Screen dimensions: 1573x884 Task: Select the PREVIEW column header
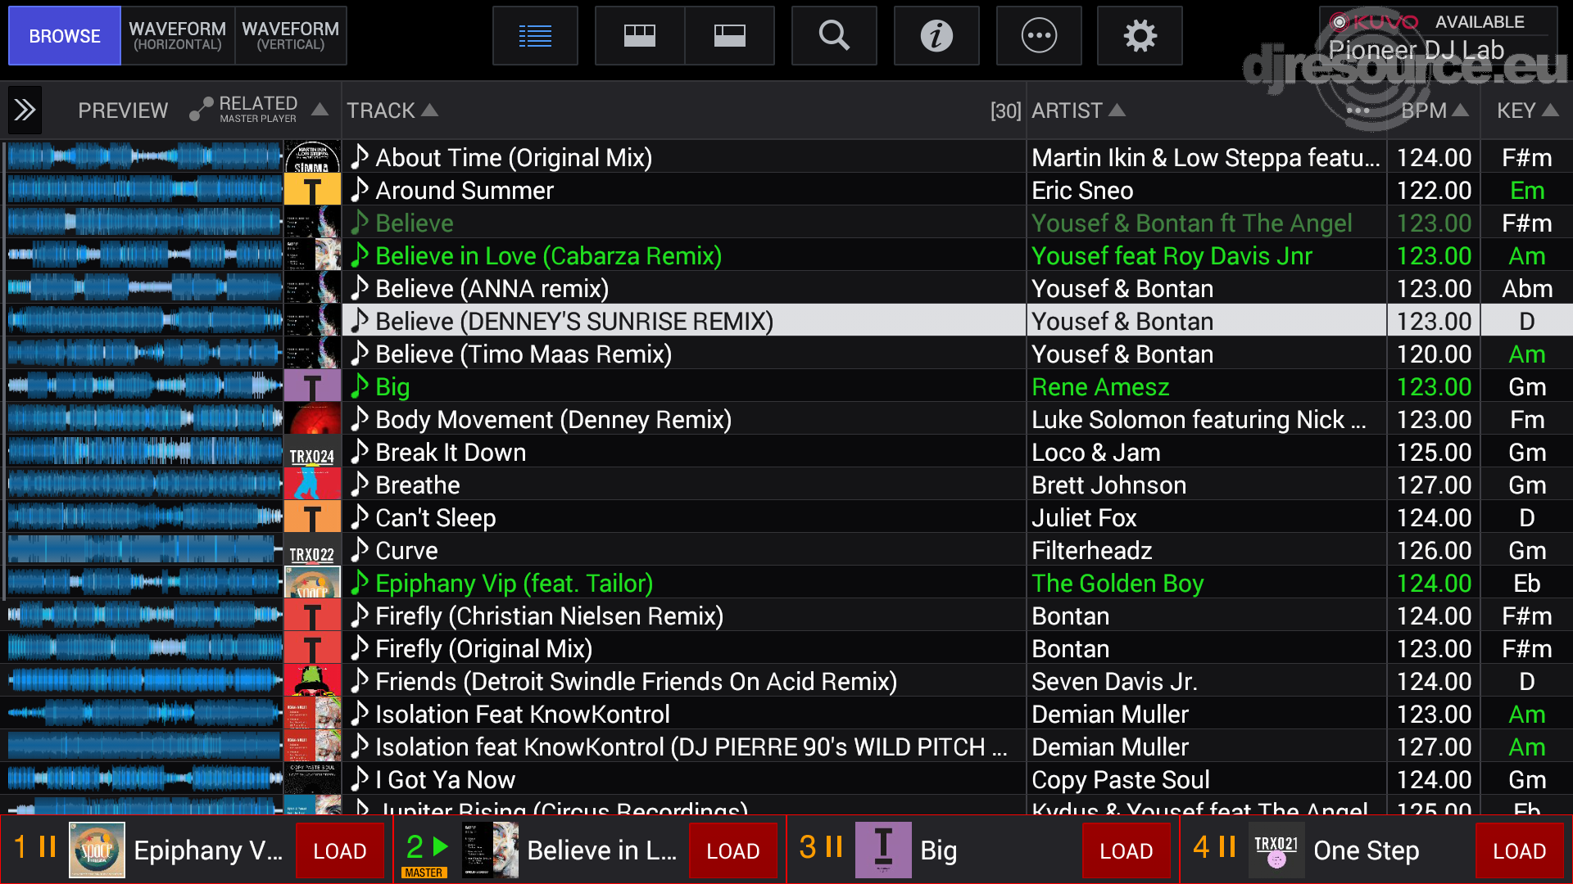coord(123,110)
